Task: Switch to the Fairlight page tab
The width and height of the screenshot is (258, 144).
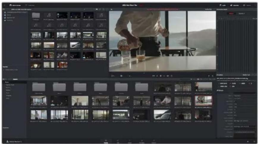Action: click(142, 142)
